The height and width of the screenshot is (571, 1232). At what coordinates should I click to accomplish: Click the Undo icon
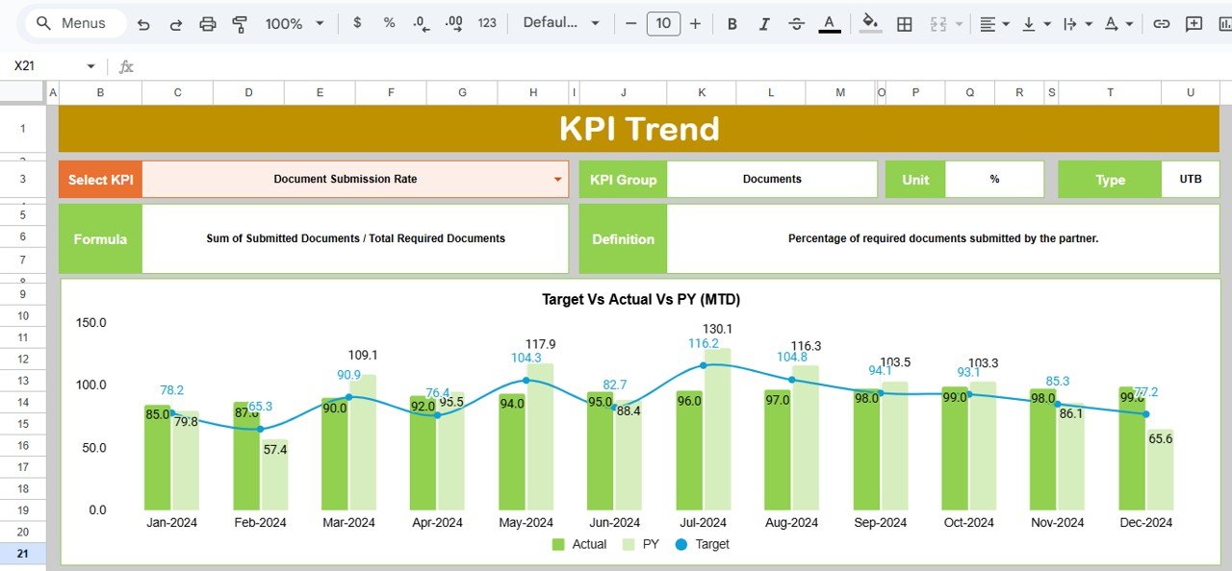[x=143, y=24]
